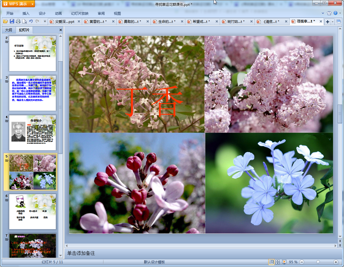Click the zoom slider handle

point(318,262)
